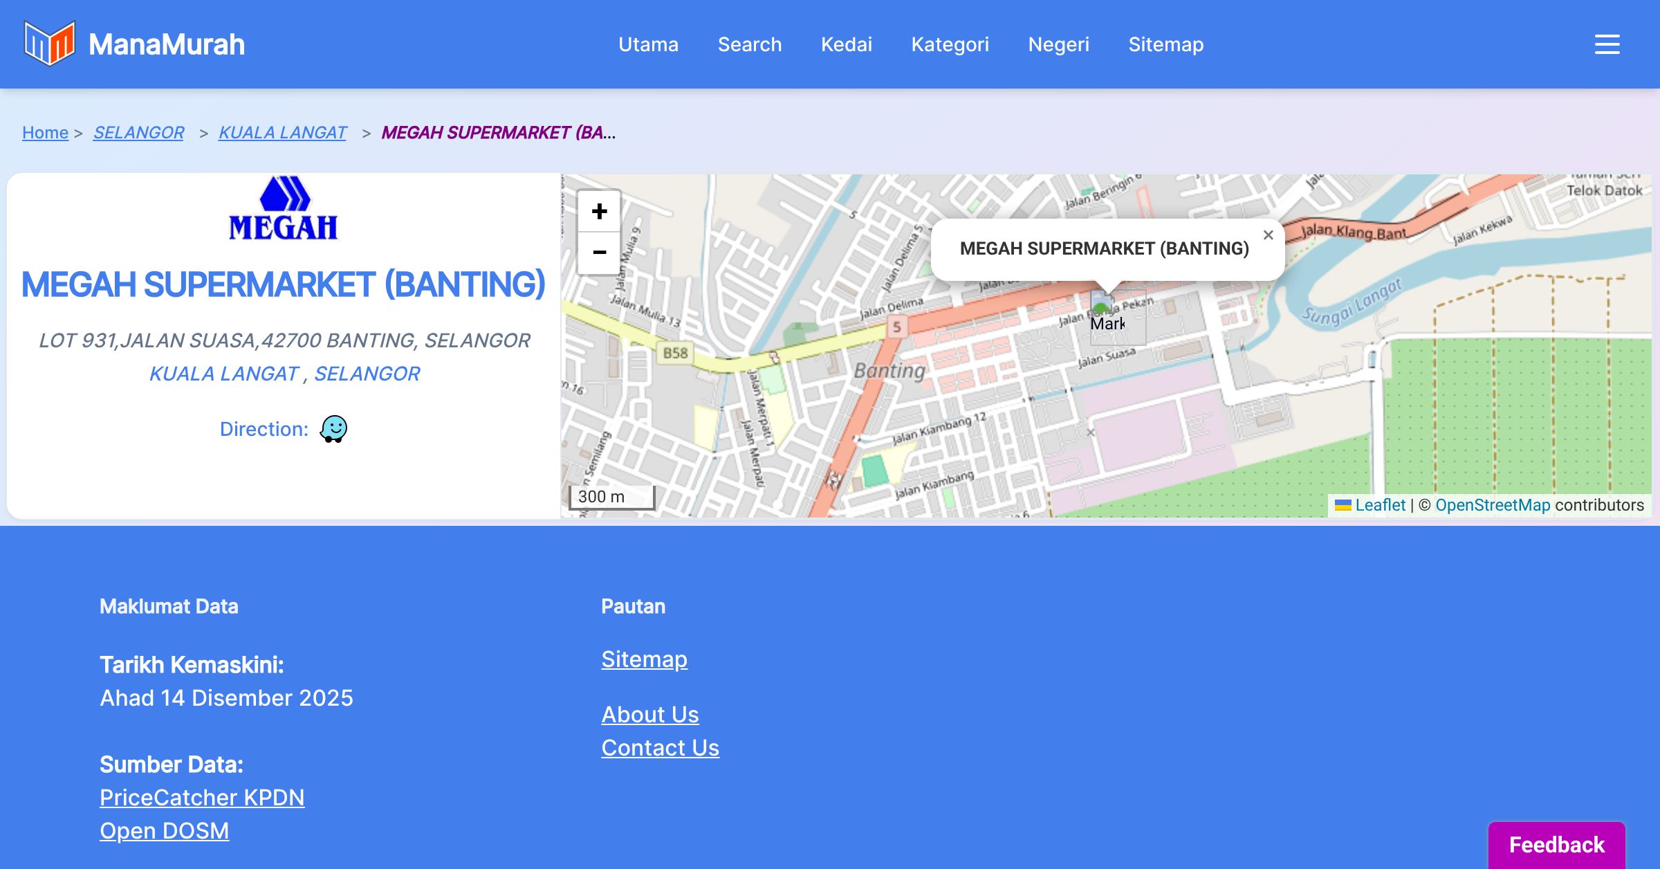Open Negeri in the navigation bar
The height and width of the screenshot is (869, 1660).
pos(1058,44)
